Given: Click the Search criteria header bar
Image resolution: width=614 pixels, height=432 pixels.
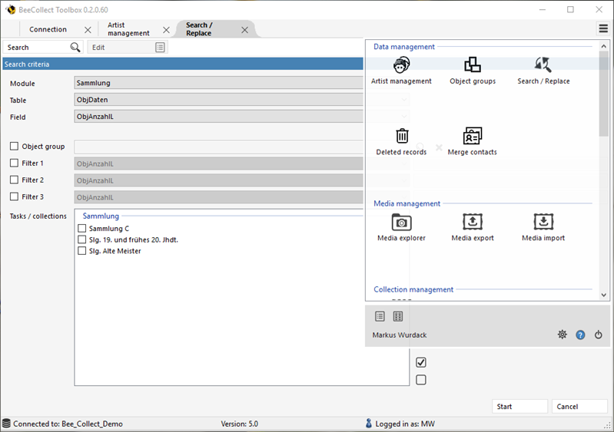Looking at the screenshot, I should 183,64.
